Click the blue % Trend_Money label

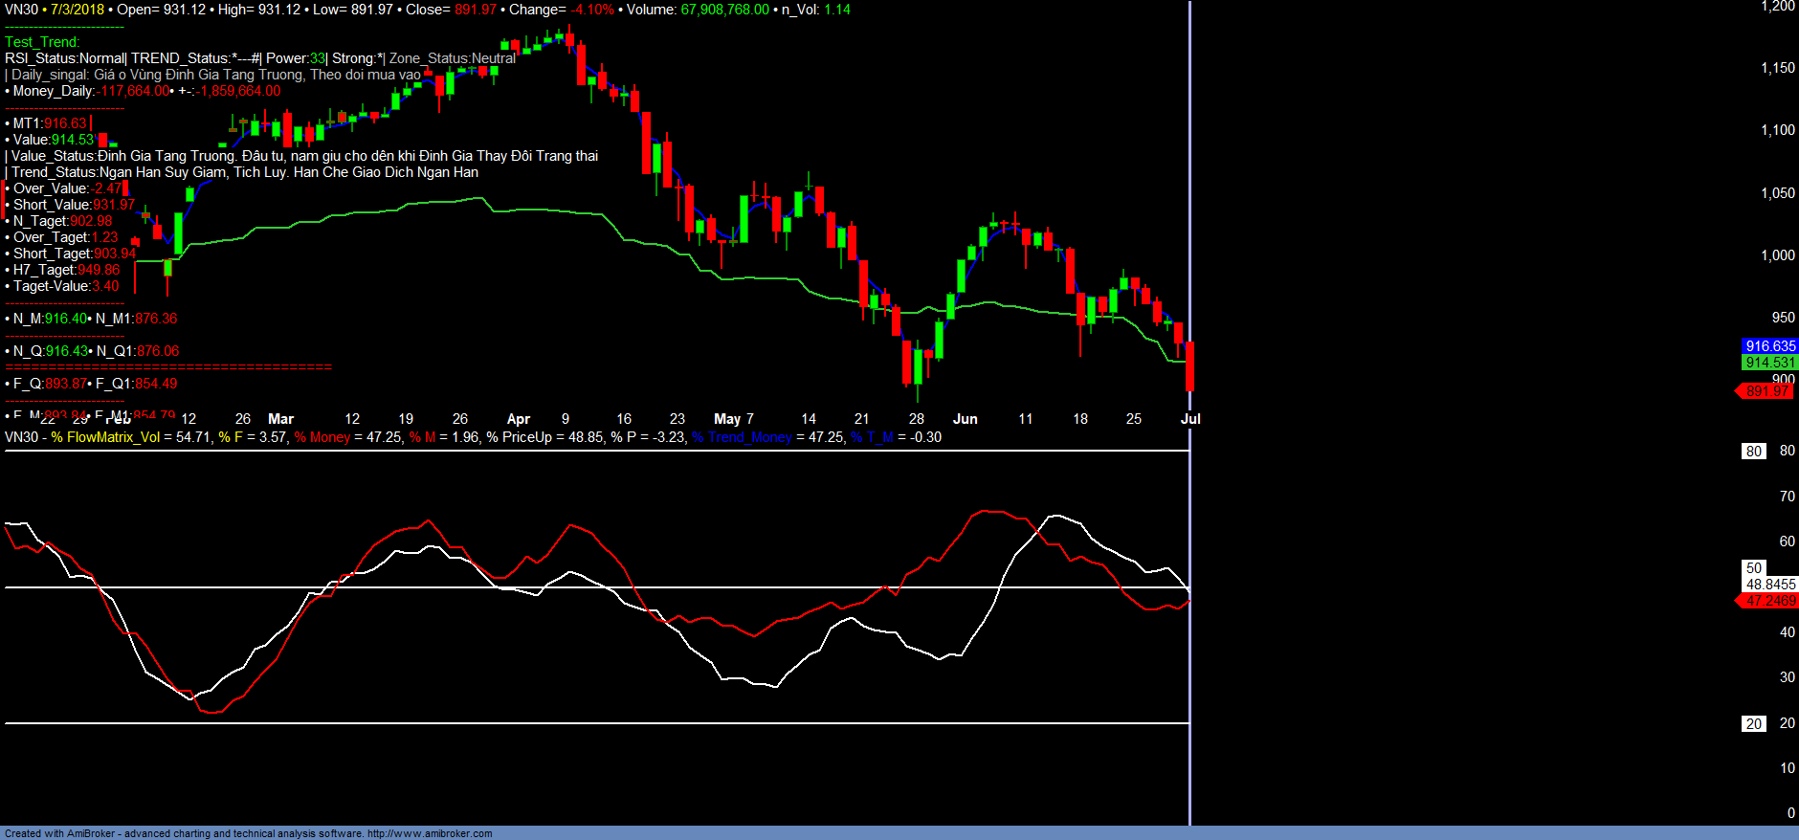tap(742, 437)
